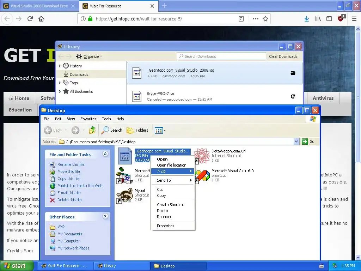361x271 pixels.
Task: Switch to Library taskbar button
Action: point(121,266)
